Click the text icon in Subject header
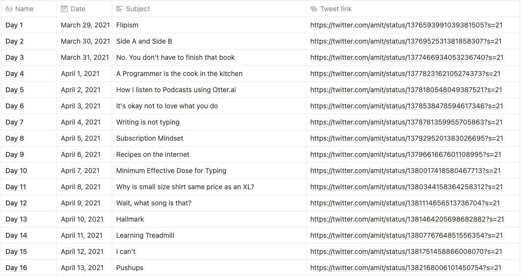This screenshot has width=521, height=276. 120,9
